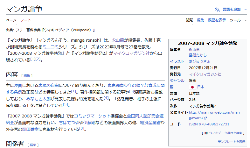
Task: Open 東京都青少年の健全な育成に関する条例 link
Action: [x=136, y=86]
